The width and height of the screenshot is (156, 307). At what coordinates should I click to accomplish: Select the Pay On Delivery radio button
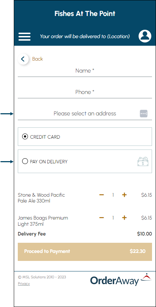point(25,161)
